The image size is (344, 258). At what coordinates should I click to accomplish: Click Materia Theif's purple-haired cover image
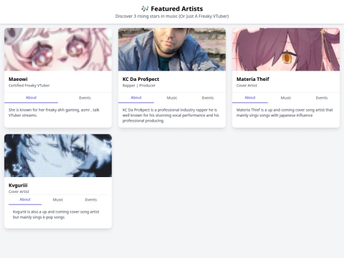tap(286, 49)
